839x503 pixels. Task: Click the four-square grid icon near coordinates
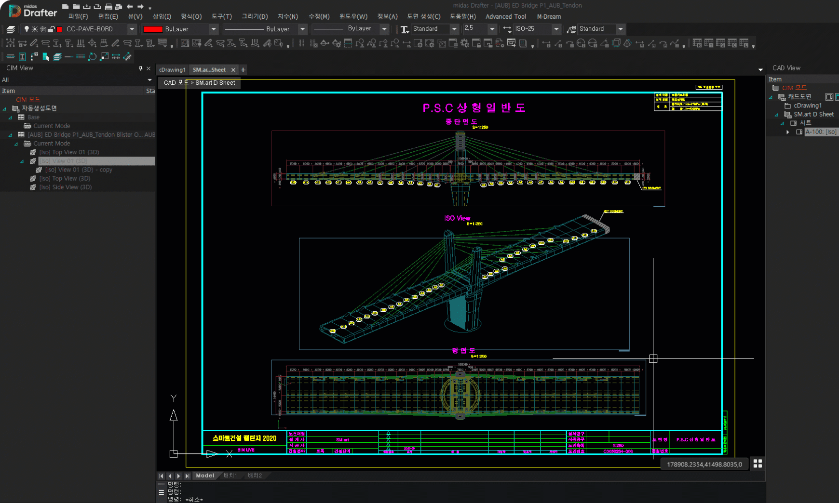758,463
